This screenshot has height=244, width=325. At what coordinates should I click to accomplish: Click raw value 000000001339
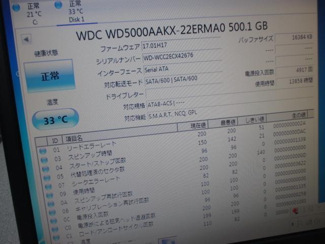290,141
